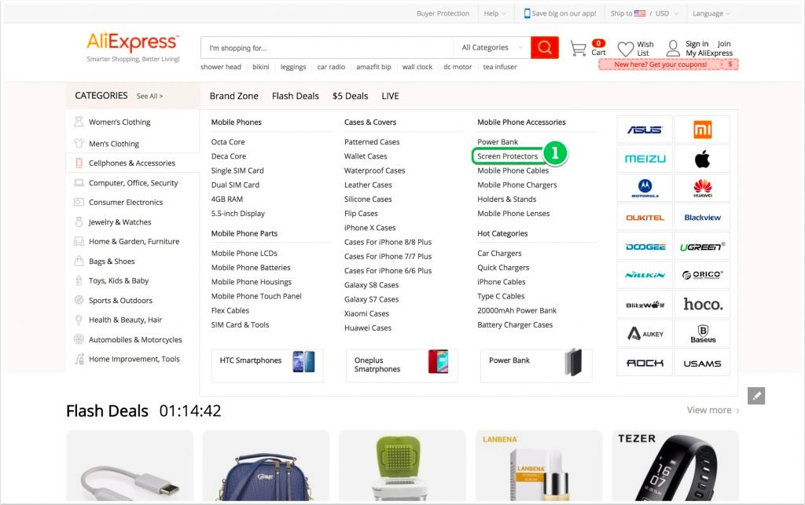Expand the Language dropdown
Viewport: 805px width, 505px height.
point(711,13)
